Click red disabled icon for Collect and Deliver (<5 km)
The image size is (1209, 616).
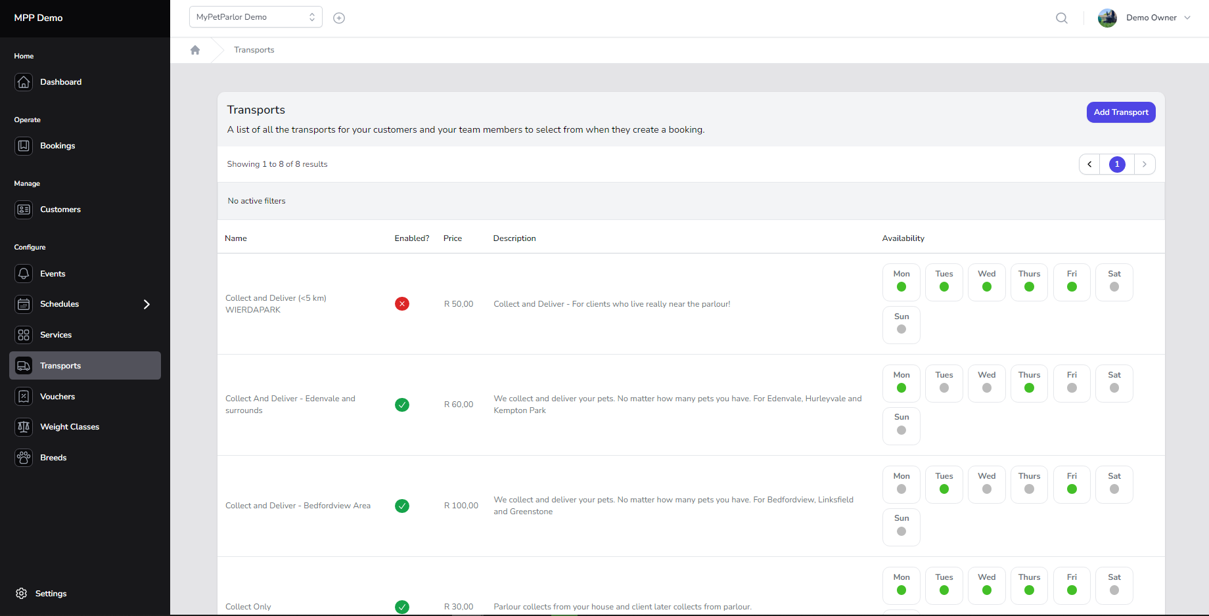[x=402, y=304]
